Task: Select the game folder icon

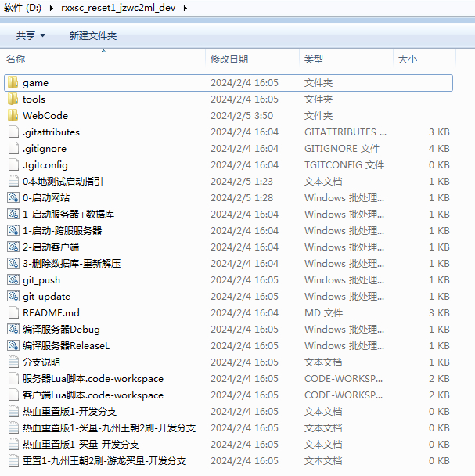Action: click(13, 82)
